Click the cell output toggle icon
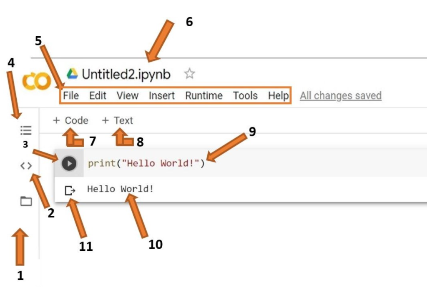The width and height of the screenshot is (427, 287). tap(70, 191)
